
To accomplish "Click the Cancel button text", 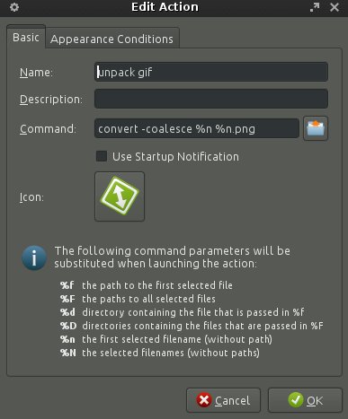I will pyautogui.click(x=232, y=400).
